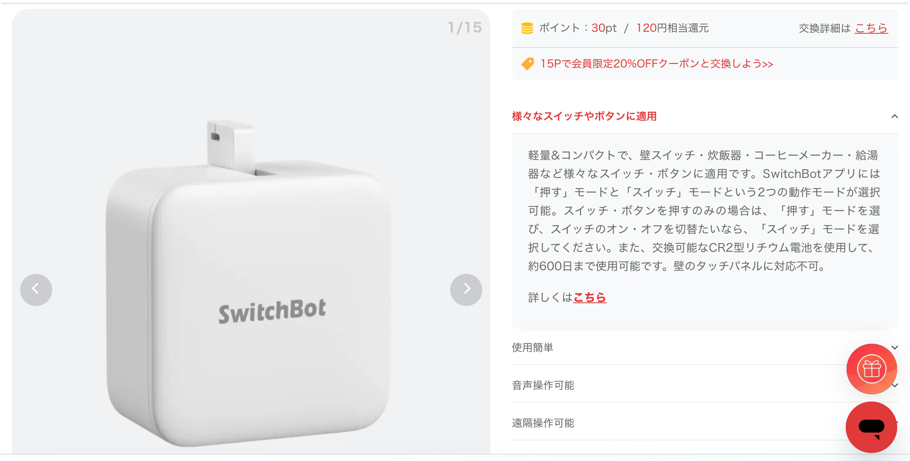This screenshot has height=461, width=910.
Task: Click the 様々なスイッチやボタンに適用 heading
Action: pos(584,116)
